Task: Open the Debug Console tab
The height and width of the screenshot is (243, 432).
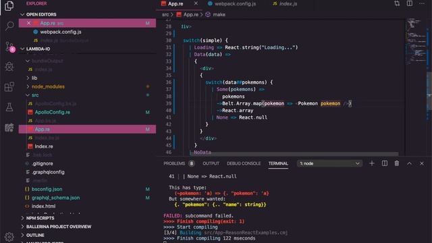Action: pos(244,163)
